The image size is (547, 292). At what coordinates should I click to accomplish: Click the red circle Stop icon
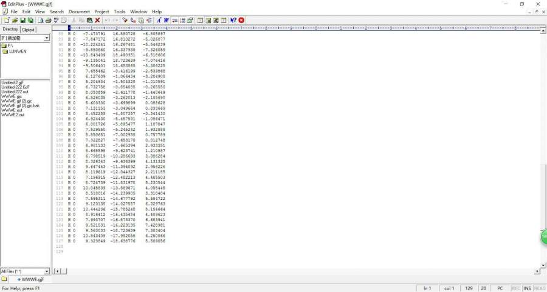pyautogui.click(x=241, y=20)
